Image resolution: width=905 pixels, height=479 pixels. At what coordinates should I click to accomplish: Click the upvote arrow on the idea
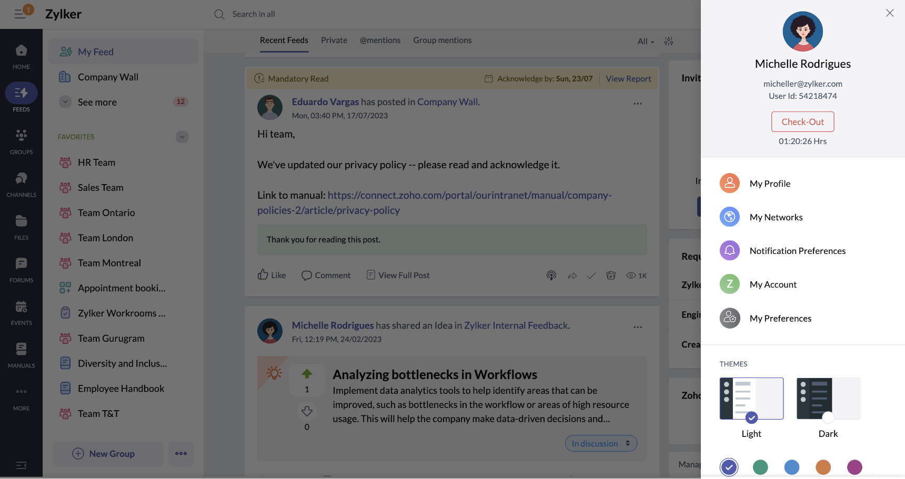pos(307,374)
